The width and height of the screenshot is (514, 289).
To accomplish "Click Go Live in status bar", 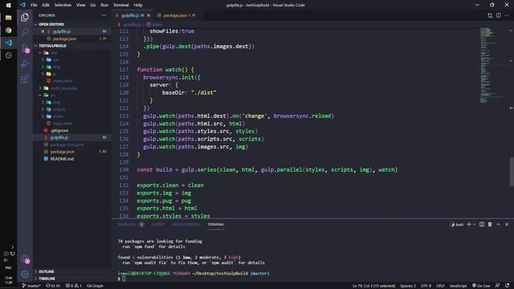I will (x=481, y=286).
